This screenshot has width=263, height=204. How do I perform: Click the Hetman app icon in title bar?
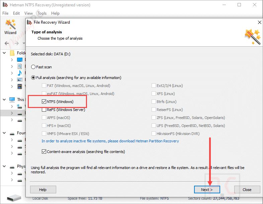click(x=5, y=5)
